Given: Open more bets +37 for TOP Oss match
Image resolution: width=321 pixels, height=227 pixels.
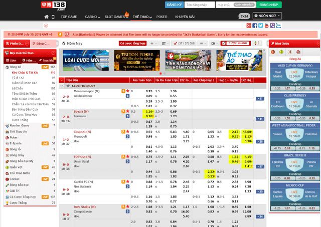Looking at the screenshot, I should pos(260,166).
